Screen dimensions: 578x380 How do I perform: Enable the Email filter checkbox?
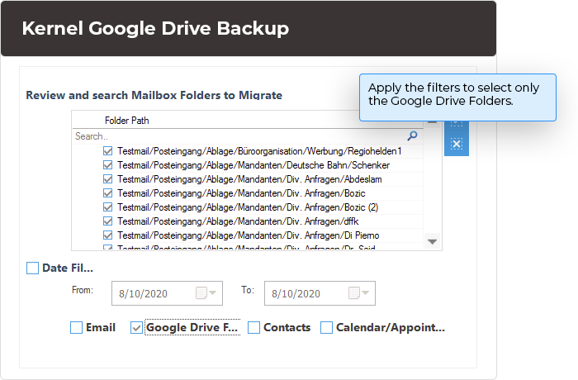point(76,327)
